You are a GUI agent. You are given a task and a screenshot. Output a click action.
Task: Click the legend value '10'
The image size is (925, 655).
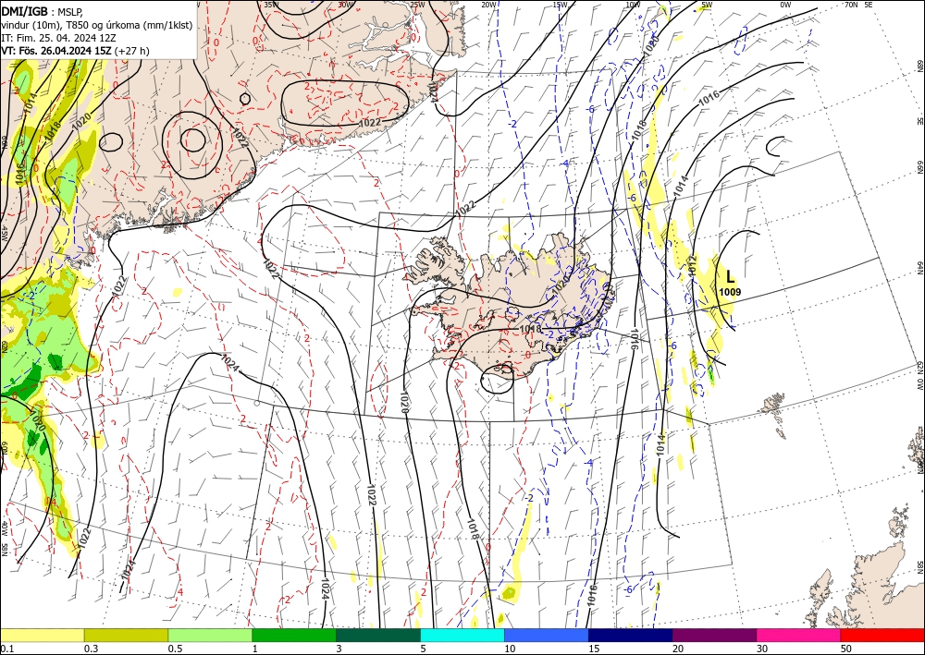[510, 649]
